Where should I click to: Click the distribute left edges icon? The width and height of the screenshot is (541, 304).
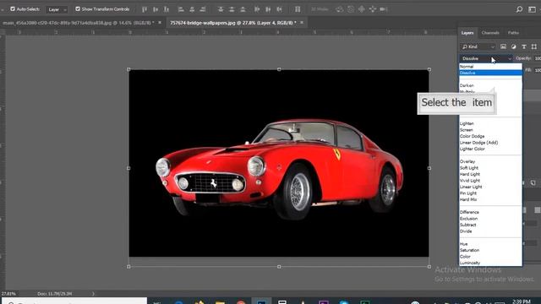point(257,9)
